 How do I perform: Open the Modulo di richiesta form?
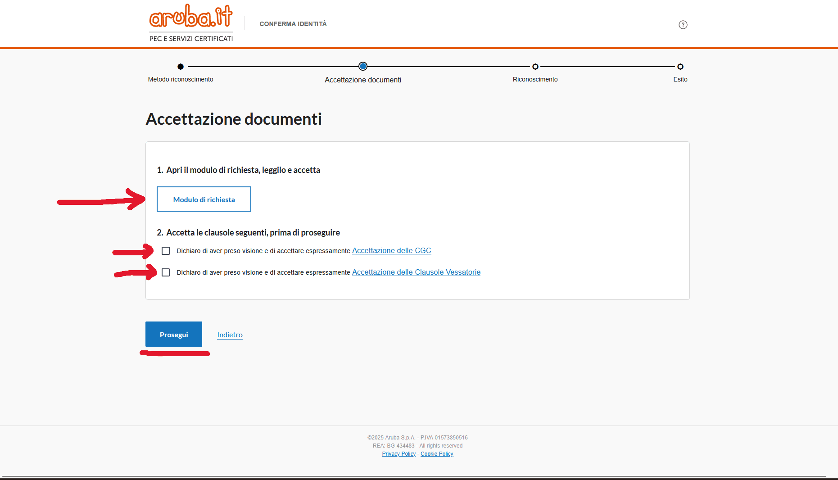click(204, 199)
